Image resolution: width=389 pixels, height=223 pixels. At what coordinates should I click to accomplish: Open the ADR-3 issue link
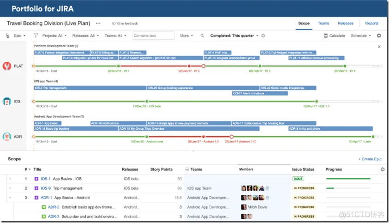click(54, 217)
